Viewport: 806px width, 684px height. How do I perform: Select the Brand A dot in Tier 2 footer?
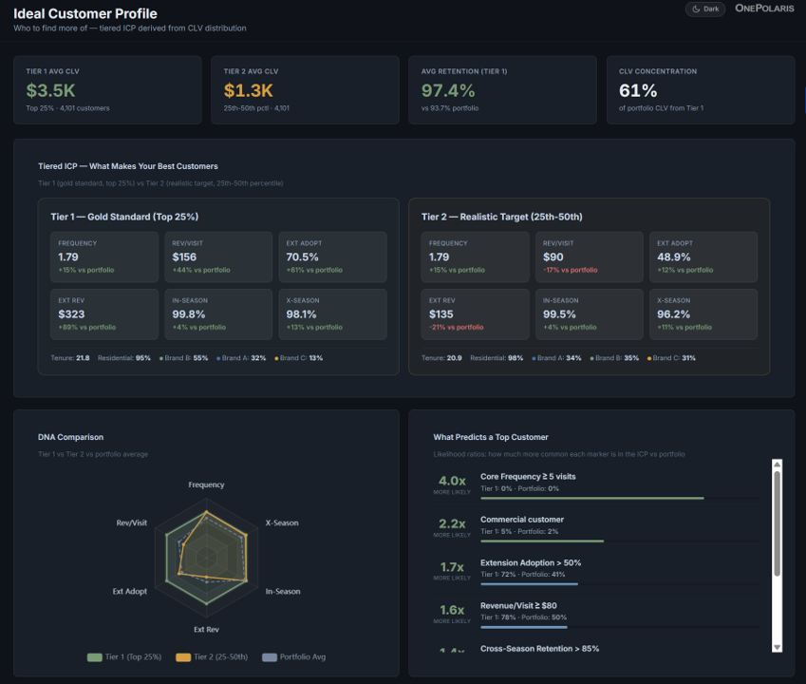(533, 357)
